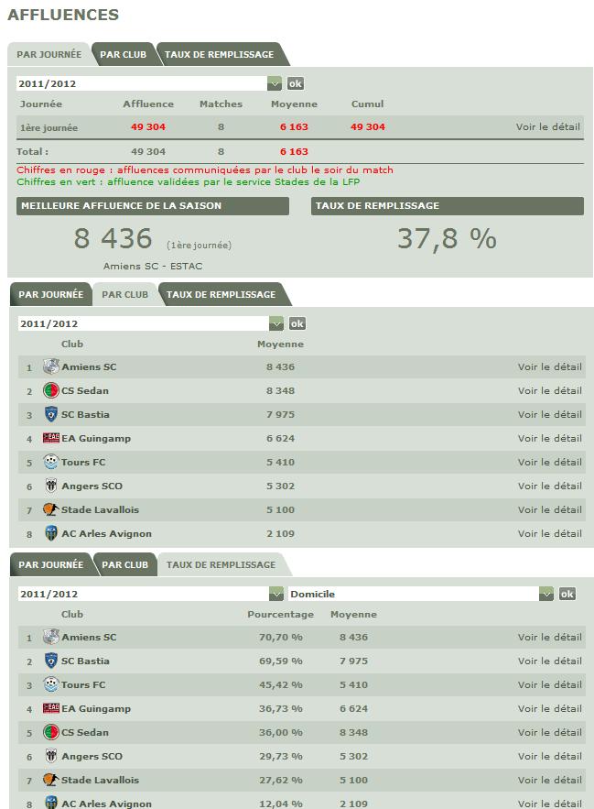
Task: Open Voir le détail for 45,42 % Tours FC row
Action: (549, 684)
